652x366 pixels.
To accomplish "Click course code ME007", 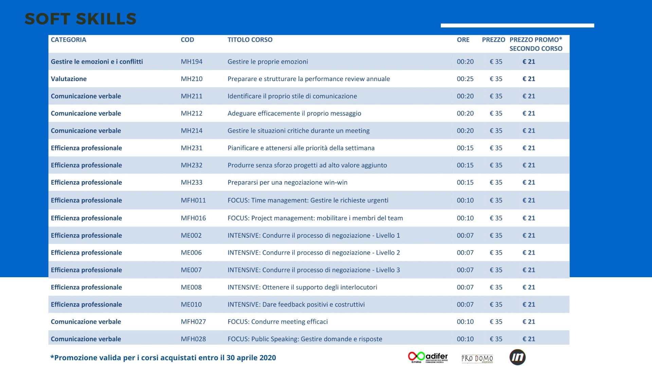I will coord(191,270).
